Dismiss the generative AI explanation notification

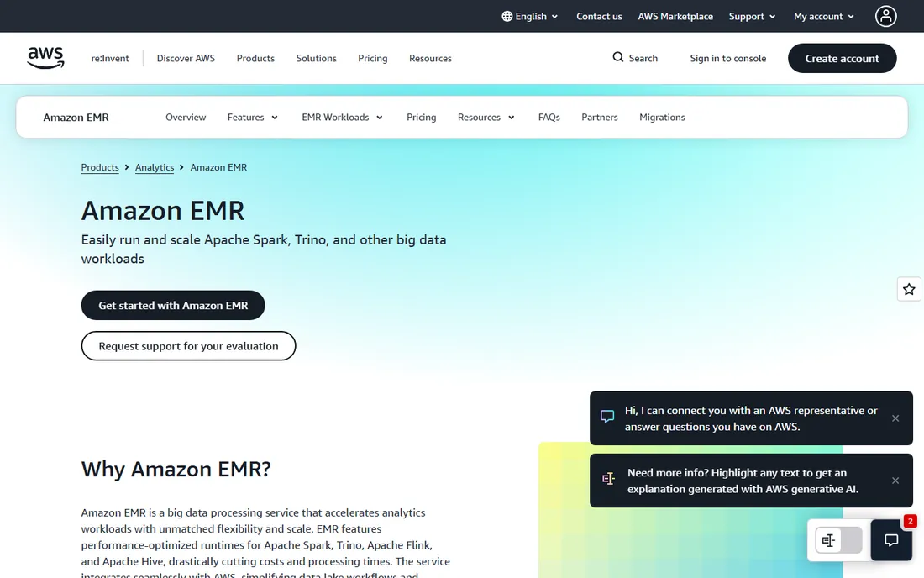(895, 481)
